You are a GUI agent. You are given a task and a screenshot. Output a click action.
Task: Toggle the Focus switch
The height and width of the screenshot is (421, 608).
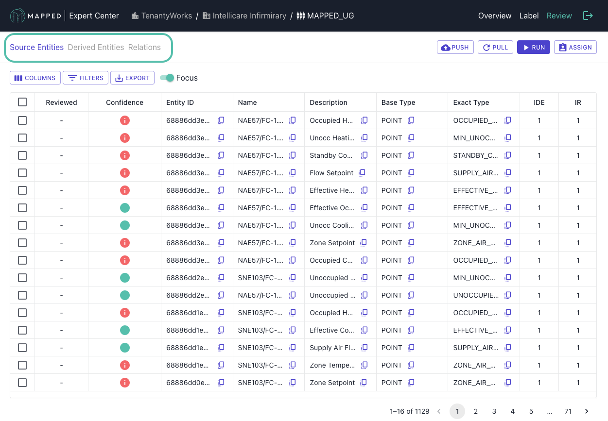tap(167, 78)
